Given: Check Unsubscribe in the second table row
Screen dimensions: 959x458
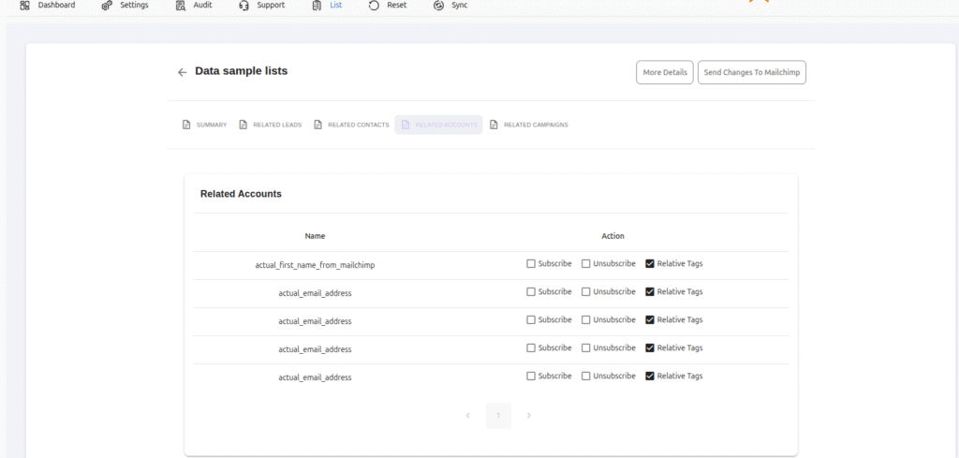Looking at the screenshot, I should pos(586,291).
